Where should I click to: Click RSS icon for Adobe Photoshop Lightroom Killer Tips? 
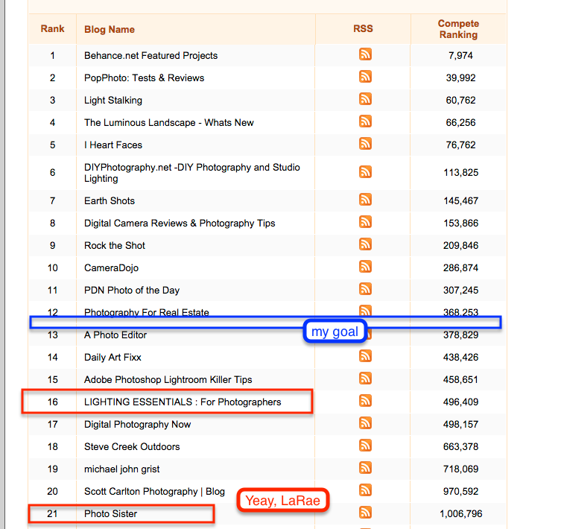[x=365, y=378]
